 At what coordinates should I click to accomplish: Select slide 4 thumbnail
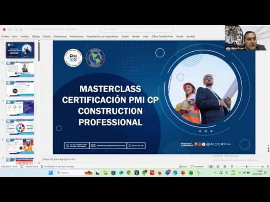20,108
